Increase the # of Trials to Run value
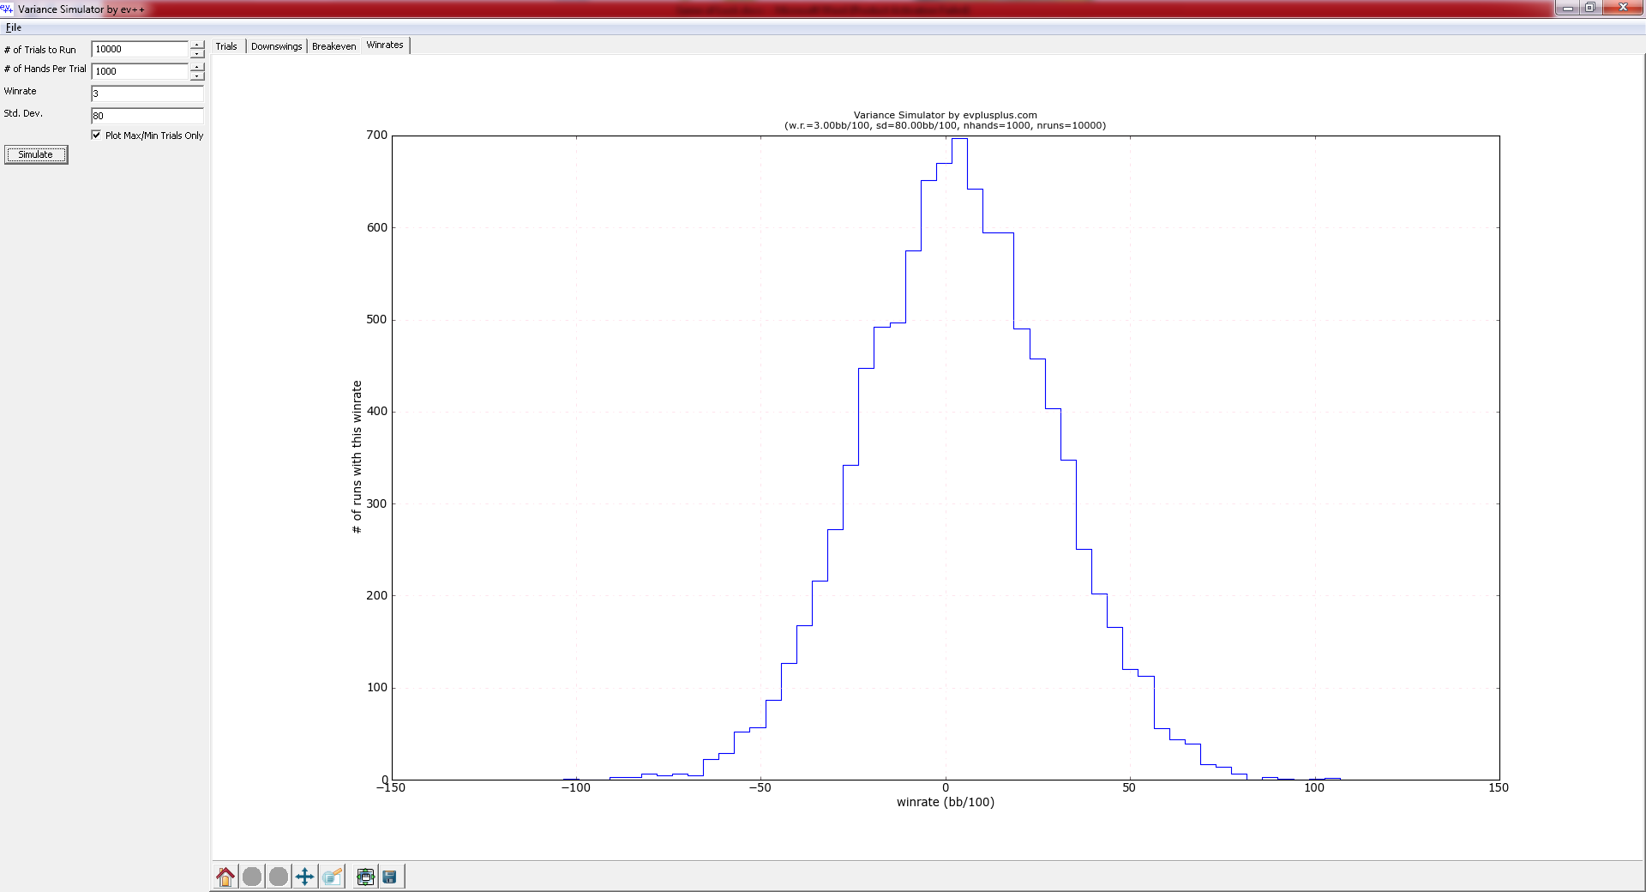This screenshot has width=1646, height=892. tap(197, 45)
